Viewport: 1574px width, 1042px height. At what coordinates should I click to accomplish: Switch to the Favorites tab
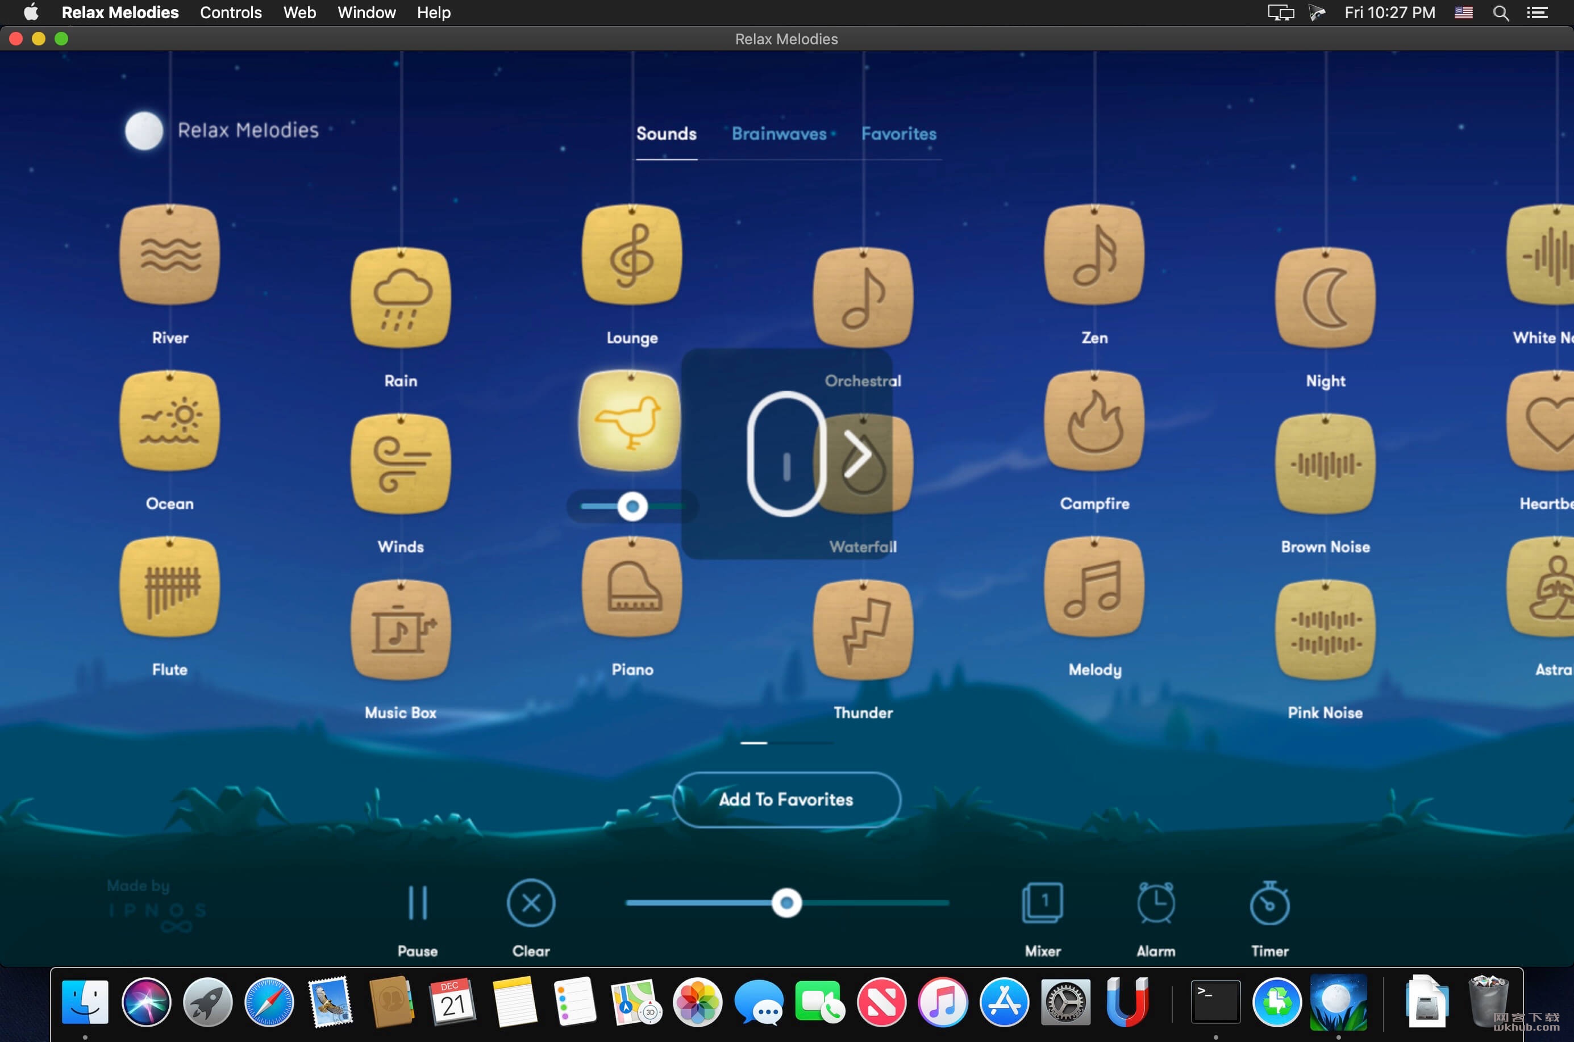899,134
